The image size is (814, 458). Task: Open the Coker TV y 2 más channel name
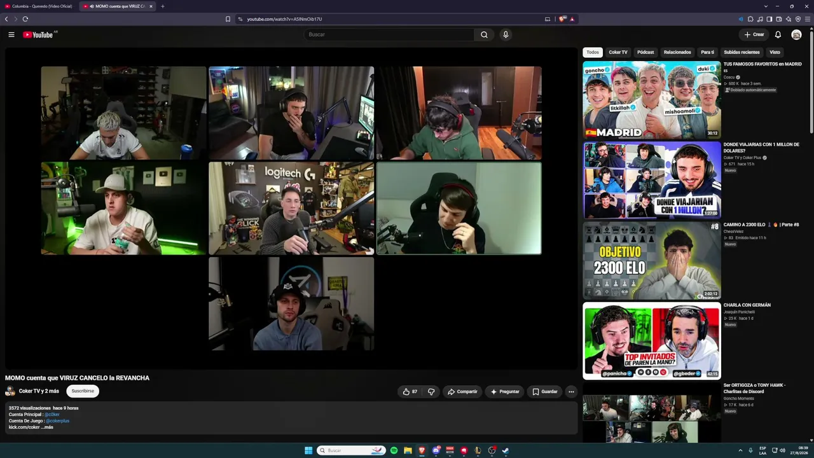(x=39, y=391)
